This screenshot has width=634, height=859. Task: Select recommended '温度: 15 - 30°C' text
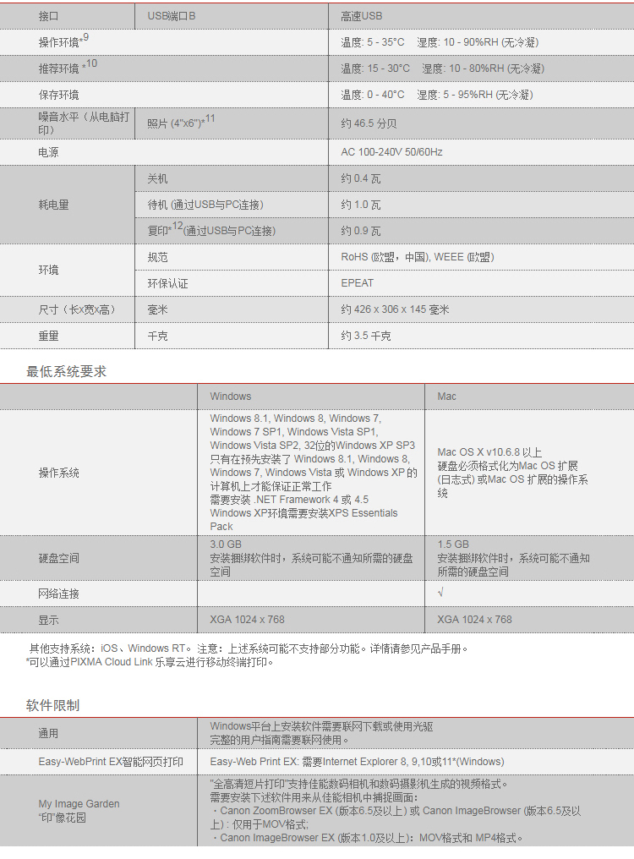[375, 69]
